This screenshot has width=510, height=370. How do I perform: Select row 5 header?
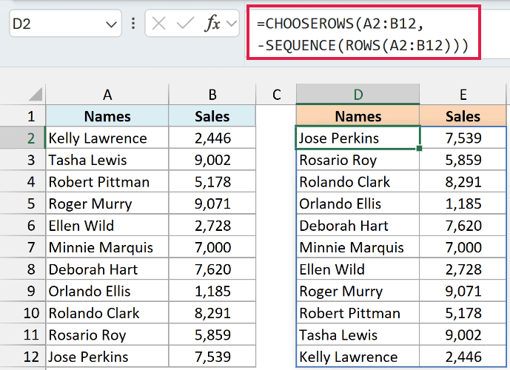click(23, 203)
